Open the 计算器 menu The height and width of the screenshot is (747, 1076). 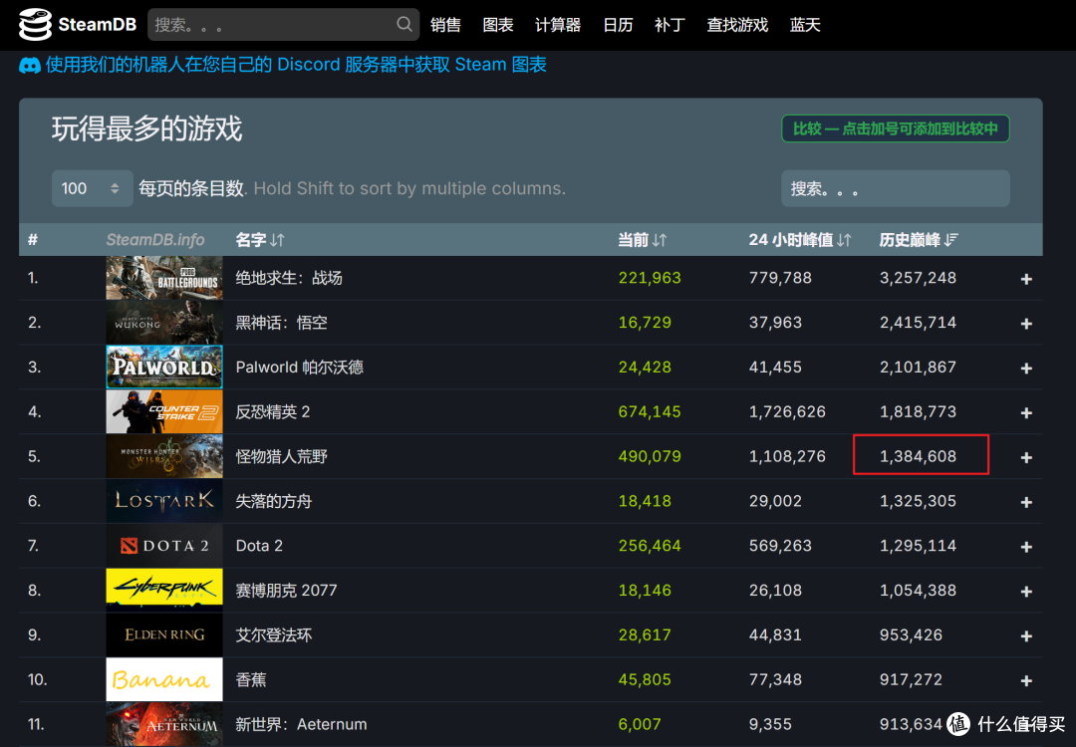[x=558, y=25]
